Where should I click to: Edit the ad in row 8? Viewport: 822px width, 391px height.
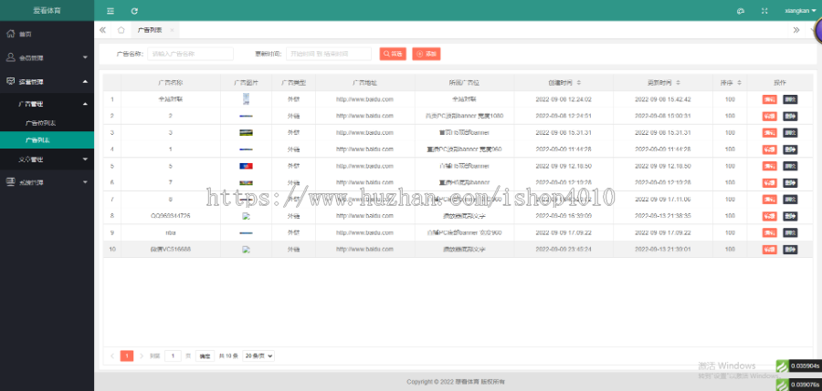click(x=770, y=216)
